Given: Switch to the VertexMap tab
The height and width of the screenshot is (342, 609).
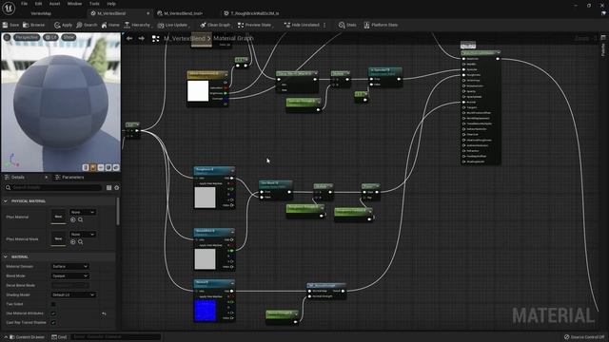Looking at the screenshot, I should click(x=41, y=13).
